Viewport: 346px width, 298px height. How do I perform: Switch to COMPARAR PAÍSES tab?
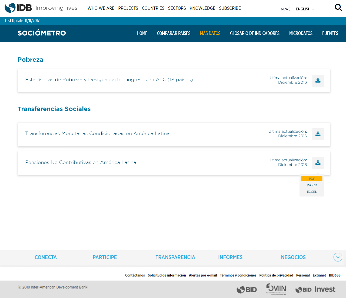coord(174,33)
